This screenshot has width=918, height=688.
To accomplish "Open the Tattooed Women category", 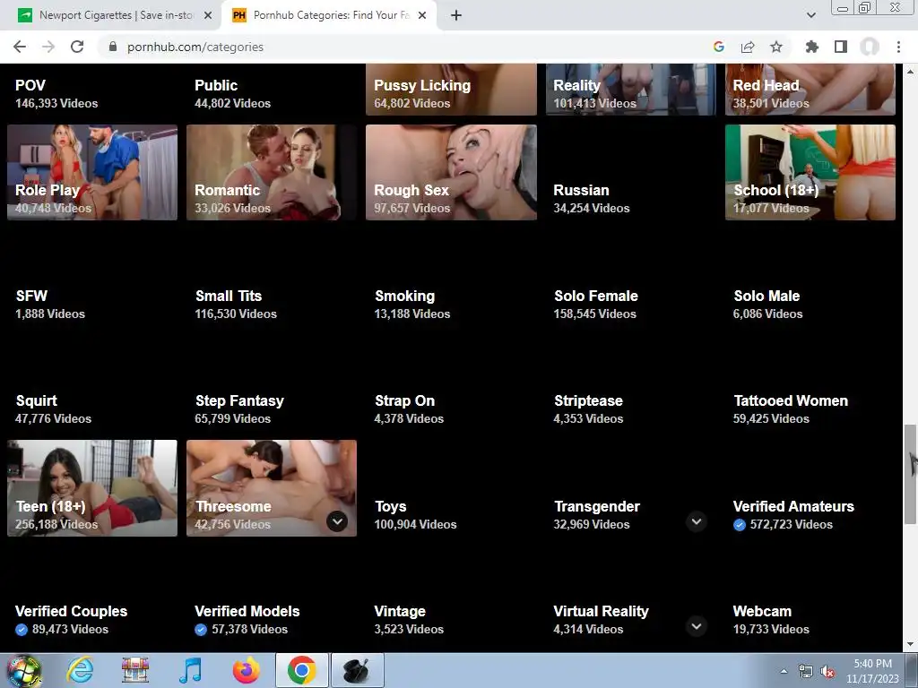I will (791, 400).
